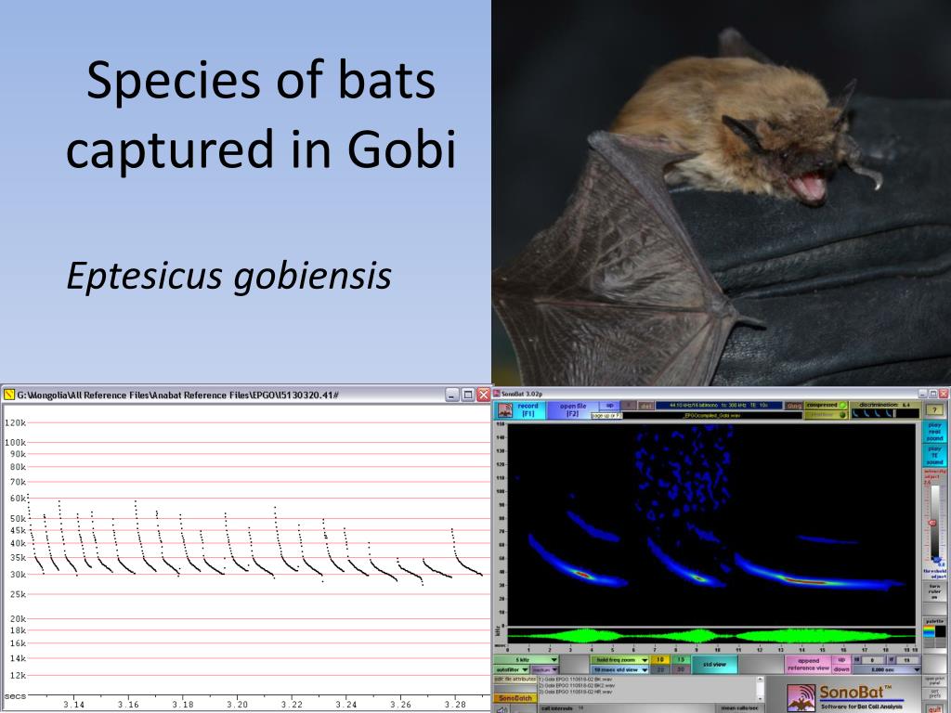
Task: Turn ruler on in SonoBat
Action: tap(934, 591)
